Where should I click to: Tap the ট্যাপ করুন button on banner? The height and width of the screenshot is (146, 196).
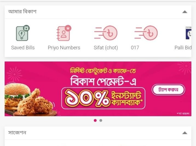click(168, 90)
